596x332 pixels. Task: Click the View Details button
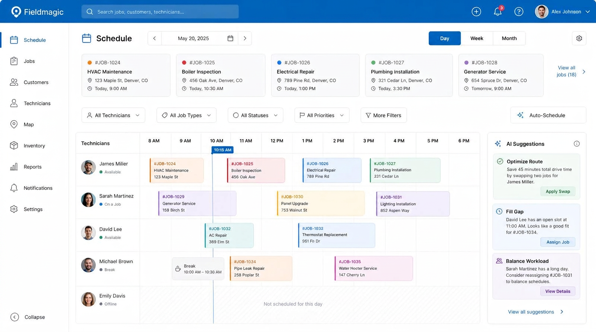[557, 291]
